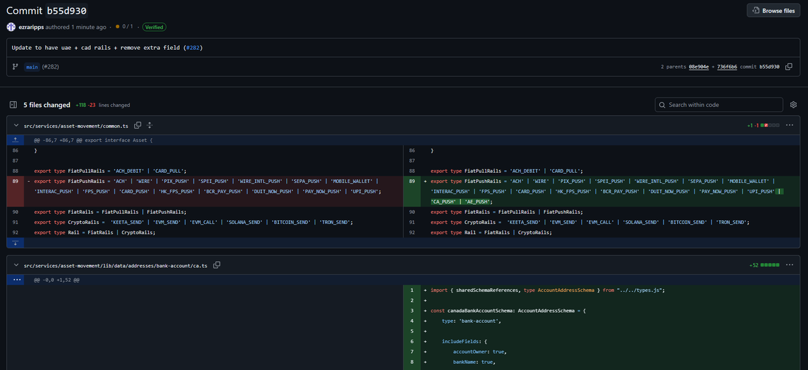
Task: Copy common.ts file path icon
Action: (138, 125)
